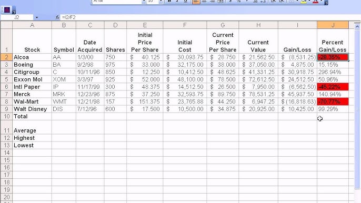Viewport: 361px width, 203px height.
Task: Toggle the highlighted Align Left button
Action: click(x=196, y=2)
